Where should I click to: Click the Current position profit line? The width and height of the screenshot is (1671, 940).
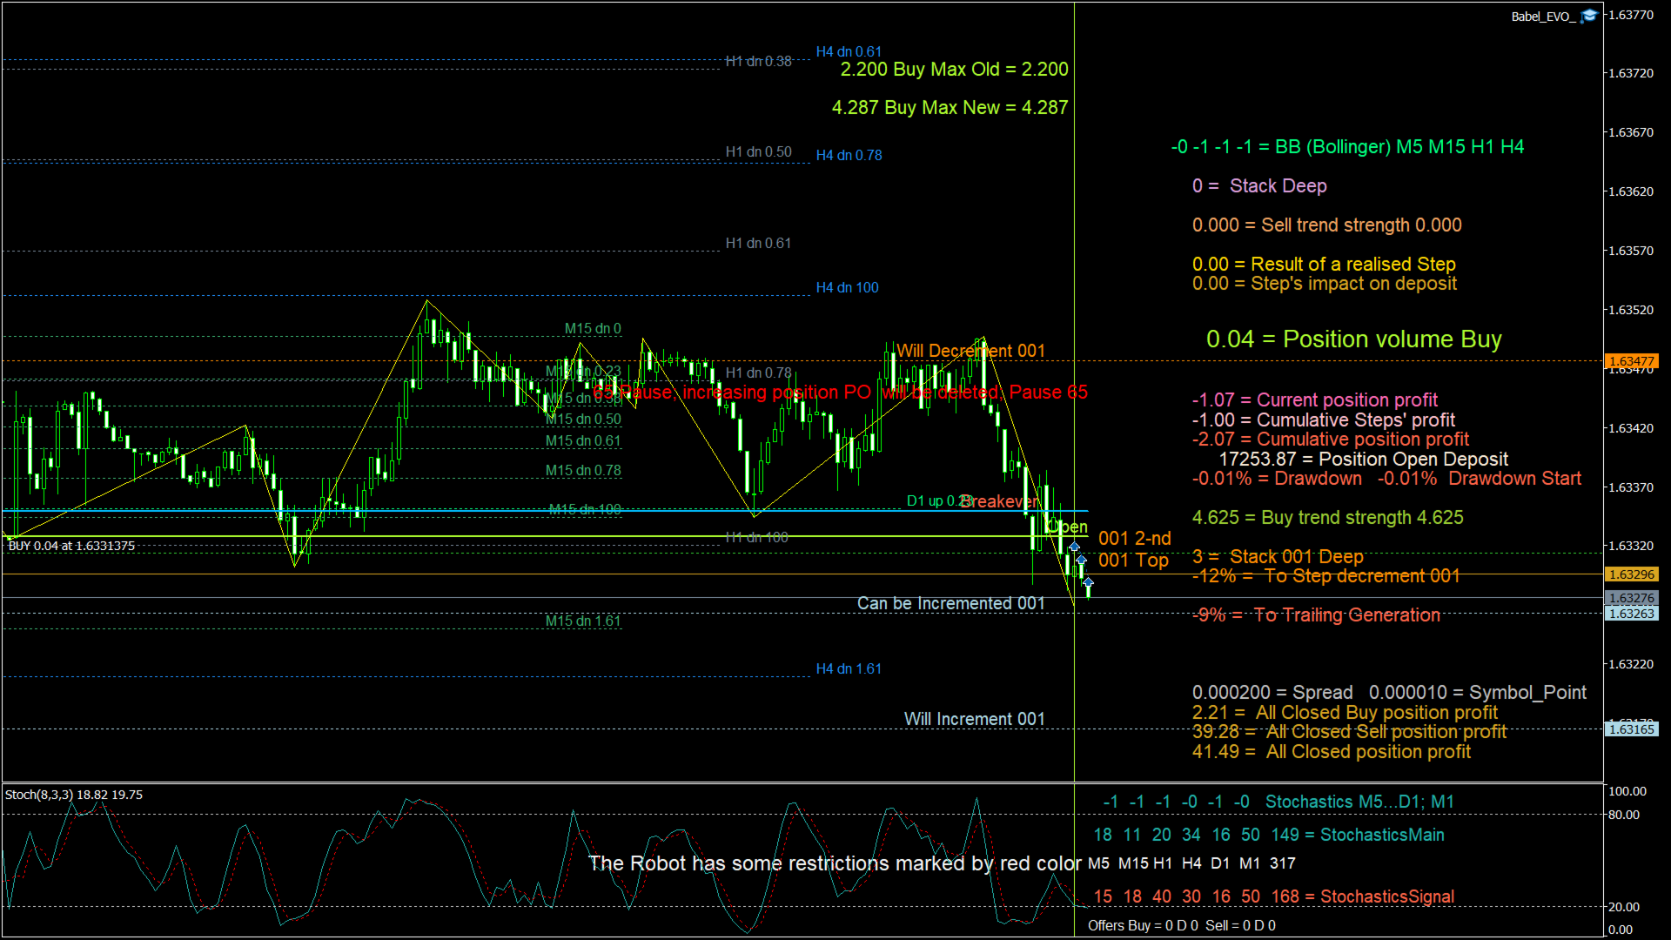click(1315, 400)
